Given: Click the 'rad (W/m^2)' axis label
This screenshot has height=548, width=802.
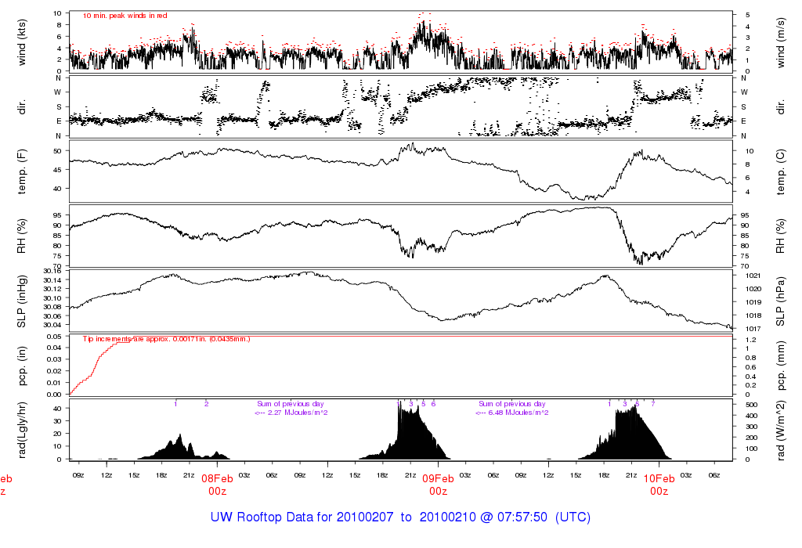Looking at the screenshot, I should point(780,430).
